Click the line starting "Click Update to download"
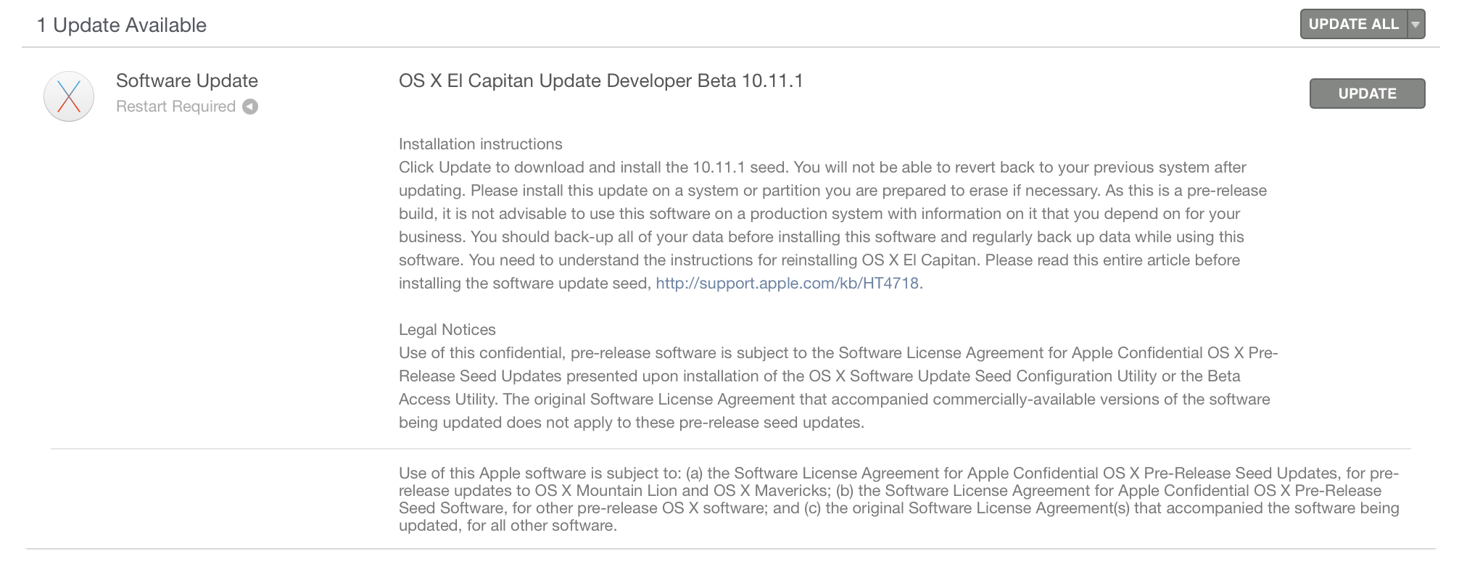The height and width of the screenshot is (580, 1459). click(822, 167)
